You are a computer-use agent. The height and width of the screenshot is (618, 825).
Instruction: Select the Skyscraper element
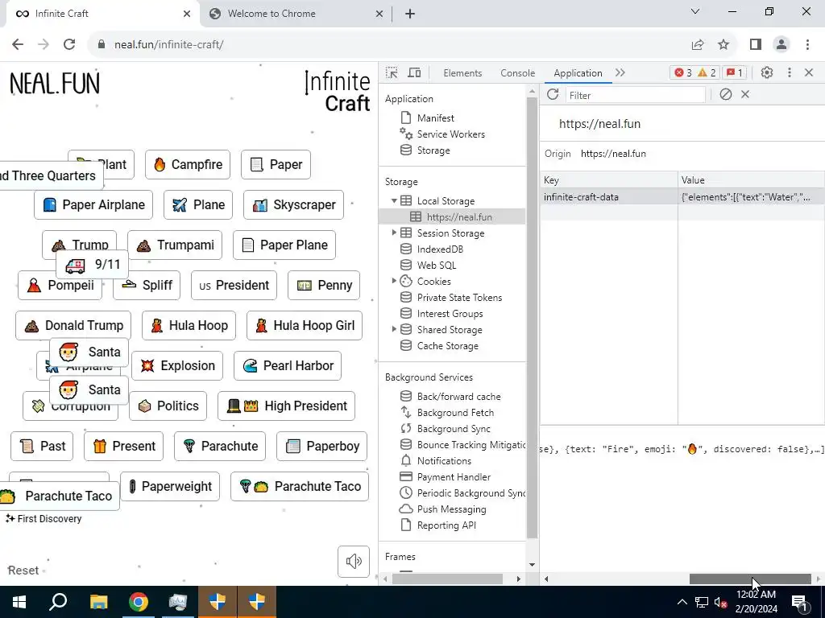click(293, 204)
